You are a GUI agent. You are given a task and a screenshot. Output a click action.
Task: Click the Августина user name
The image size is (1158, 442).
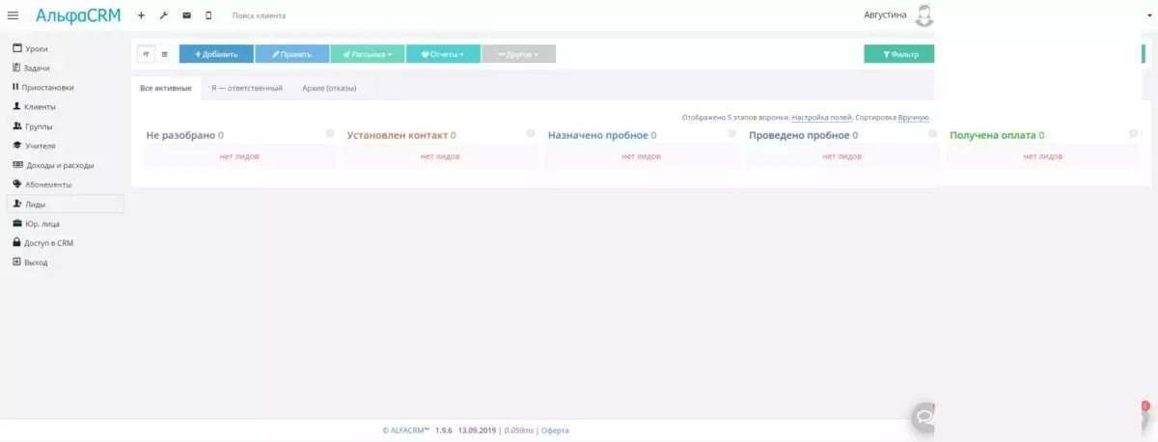885,15
